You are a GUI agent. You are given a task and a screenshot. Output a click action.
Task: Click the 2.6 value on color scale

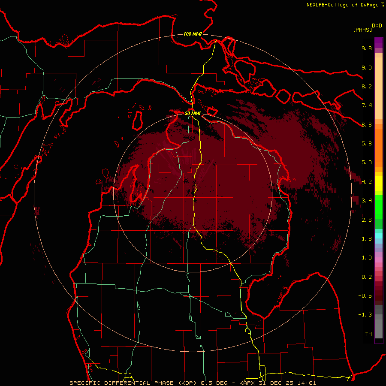coord(367,220)
